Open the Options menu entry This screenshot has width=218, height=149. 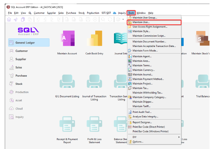click(x=138, y=142)
